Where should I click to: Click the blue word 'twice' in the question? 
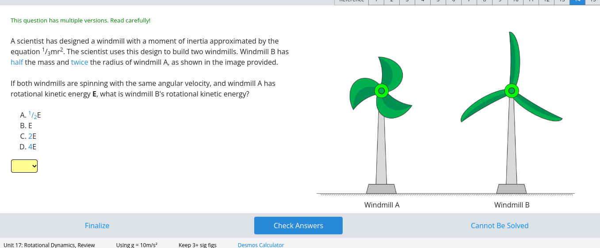click(80, 62)
